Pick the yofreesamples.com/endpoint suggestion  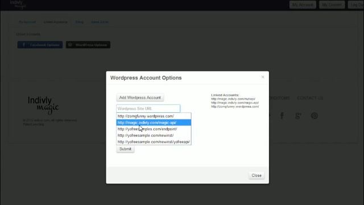pos(154,129)
